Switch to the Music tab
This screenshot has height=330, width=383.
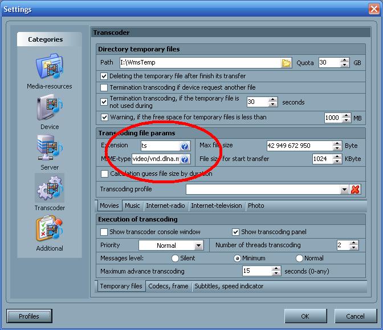132,206
